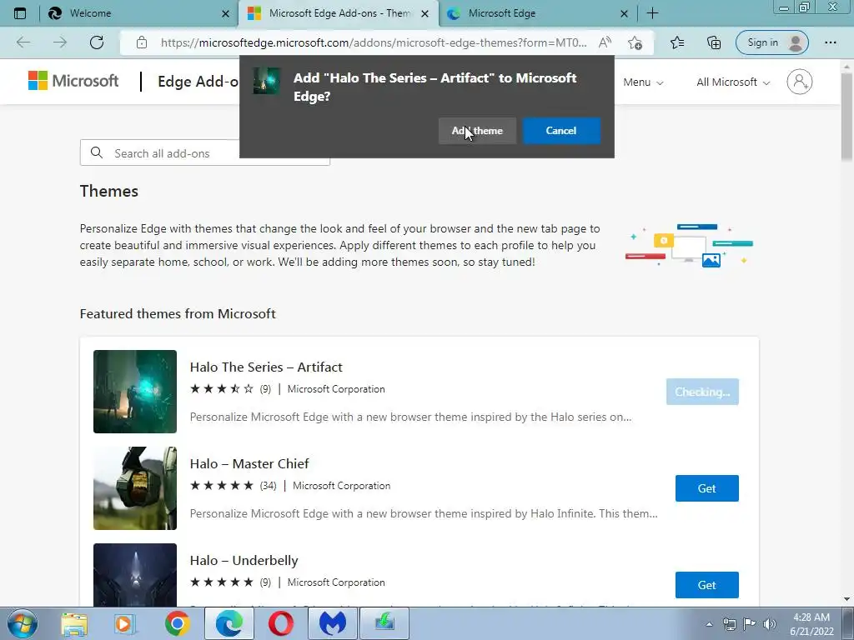
Task: Open Opera browser from taskbar
Action: (280, 623)
